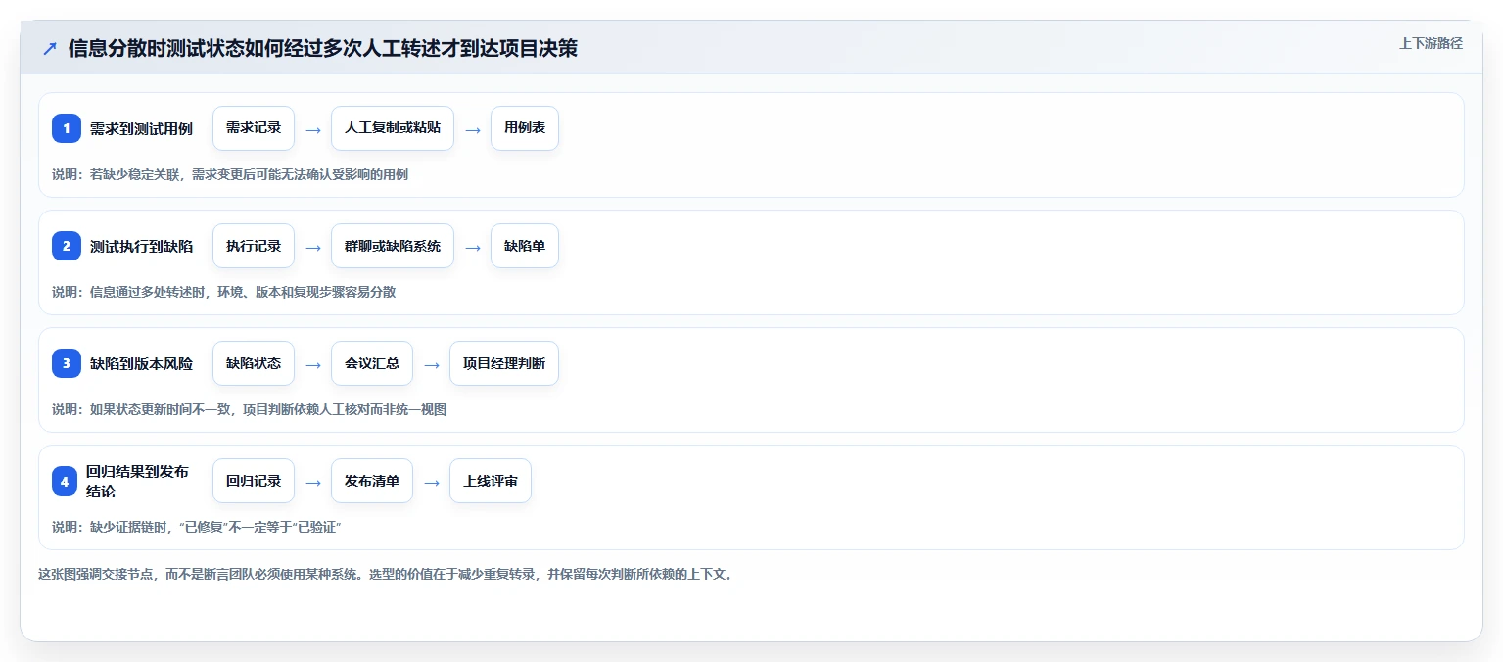Click the 上下游路径 label
The image size is (1503, 662).
point(1431,43)
